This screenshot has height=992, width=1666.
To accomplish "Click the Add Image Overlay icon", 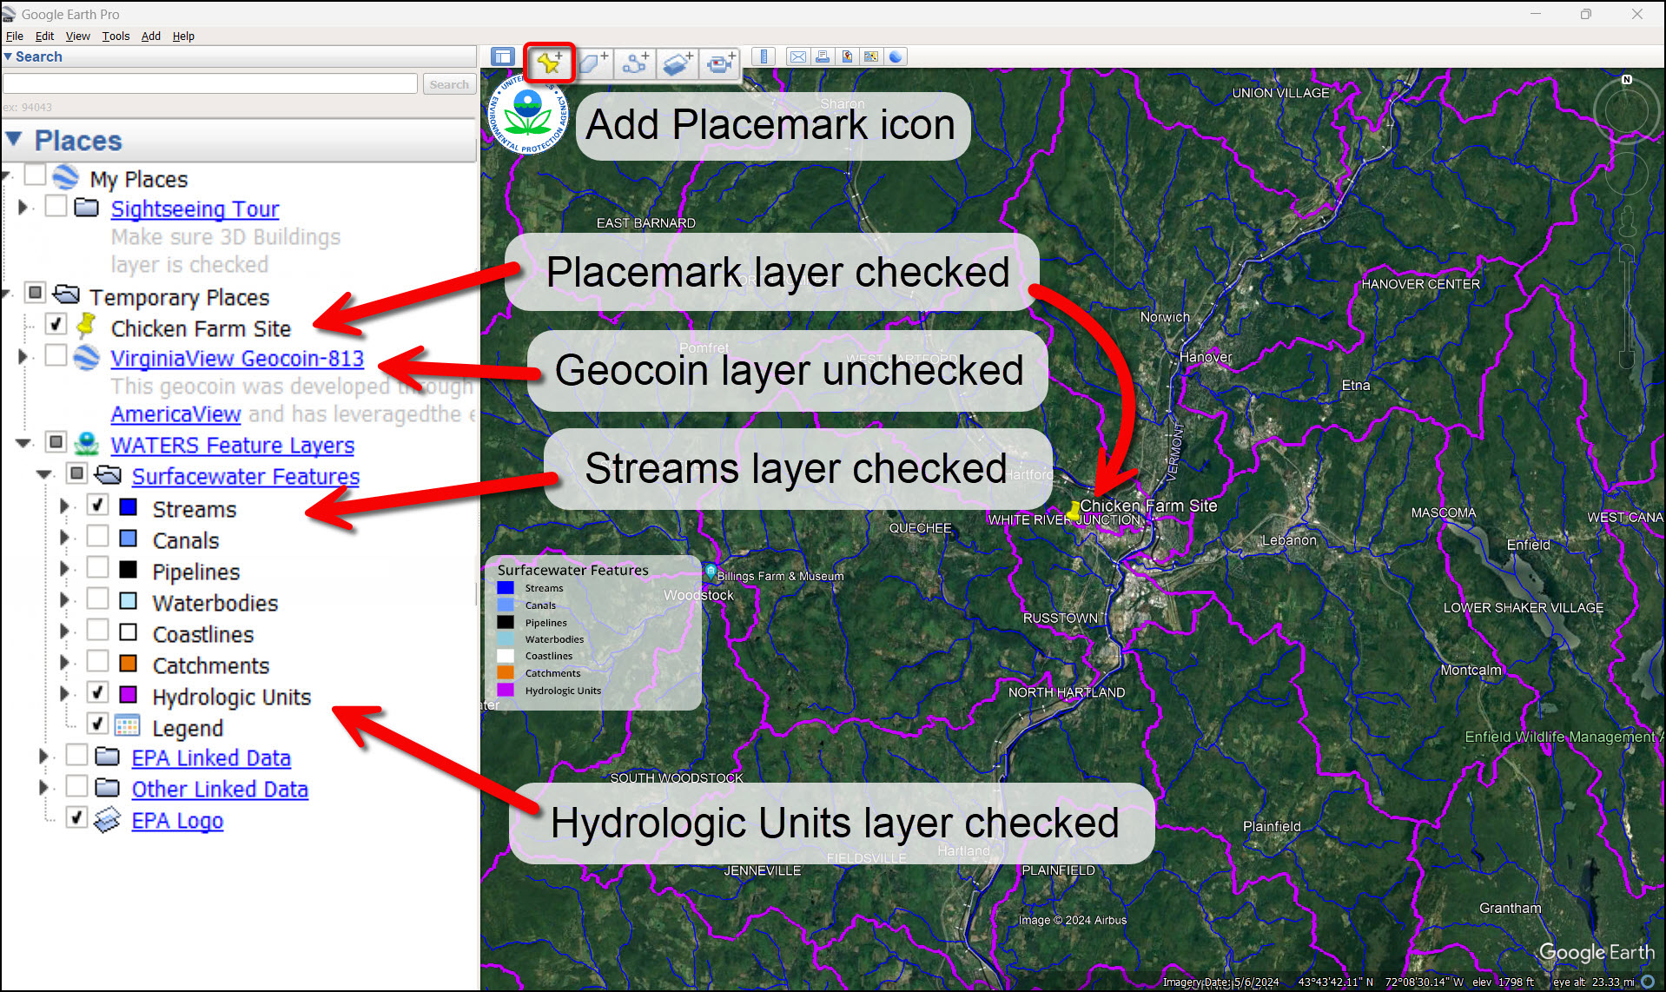I will [677, 63].
